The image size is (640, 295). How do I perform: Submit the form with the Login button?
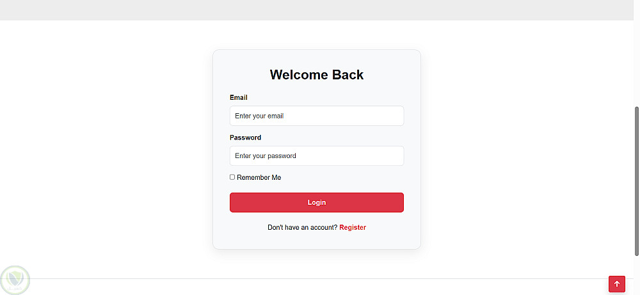317,202
